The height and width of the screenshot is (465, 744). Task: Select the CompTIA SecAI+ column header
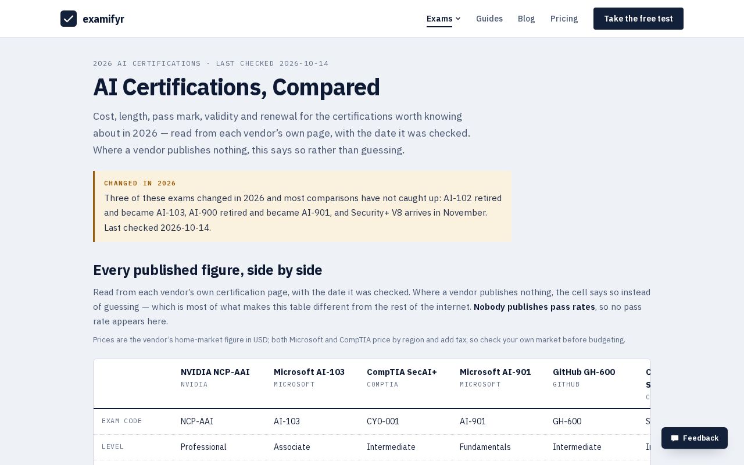tap(402, 372)
